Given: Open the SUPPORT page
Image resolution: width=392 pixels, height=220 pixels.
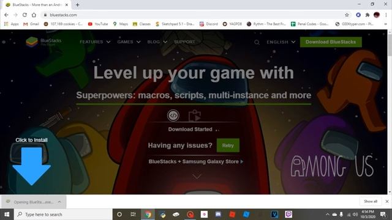Looking at the screenshot, I should [x=184, y=42].
